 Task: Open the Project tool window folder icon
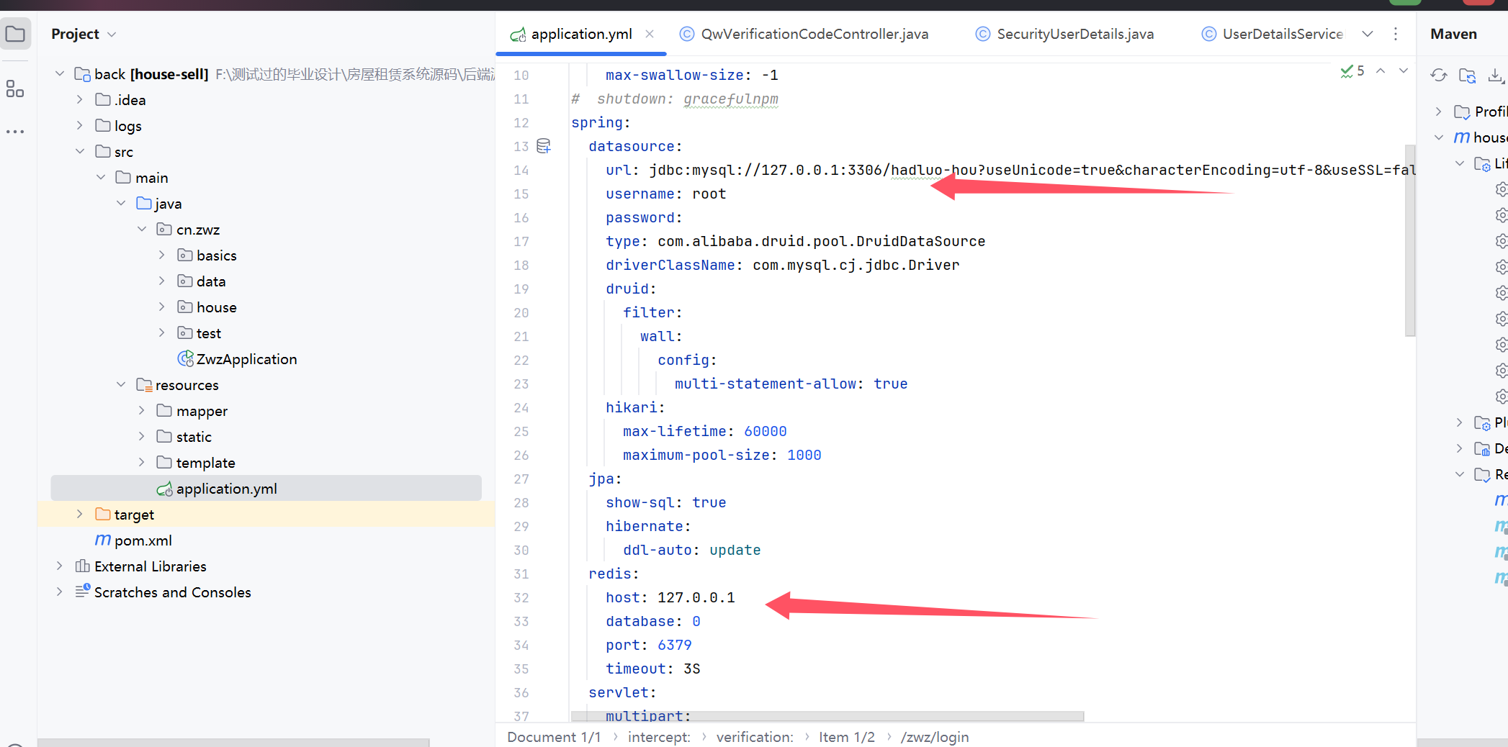click(x=15, y=34)
